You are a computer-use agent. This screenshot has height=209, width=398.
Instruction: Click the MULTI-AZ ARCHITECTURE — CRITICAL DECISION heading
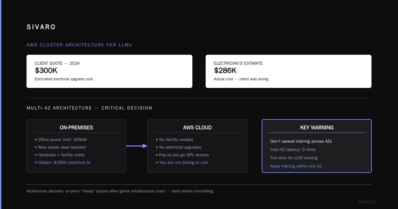[x=90, y=108]
